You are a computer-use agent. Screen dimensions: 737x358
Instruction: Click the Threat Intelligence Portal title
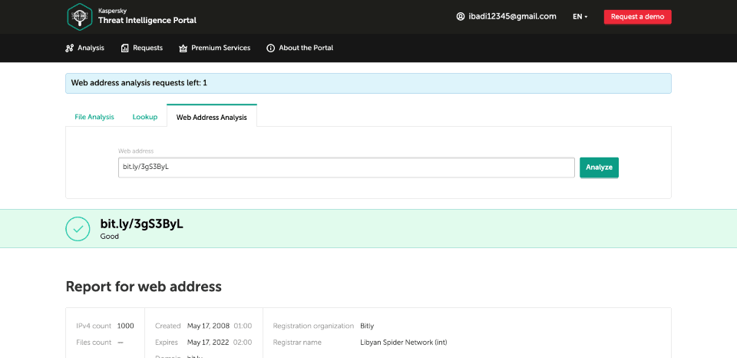pos(147,20)
